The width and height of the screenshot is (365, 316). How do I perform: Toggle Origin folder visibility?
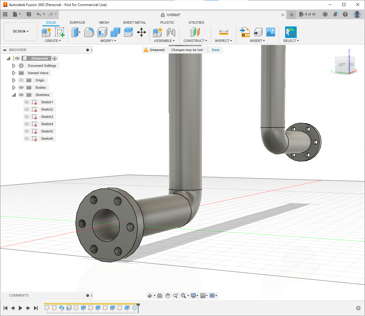point(21,80)
